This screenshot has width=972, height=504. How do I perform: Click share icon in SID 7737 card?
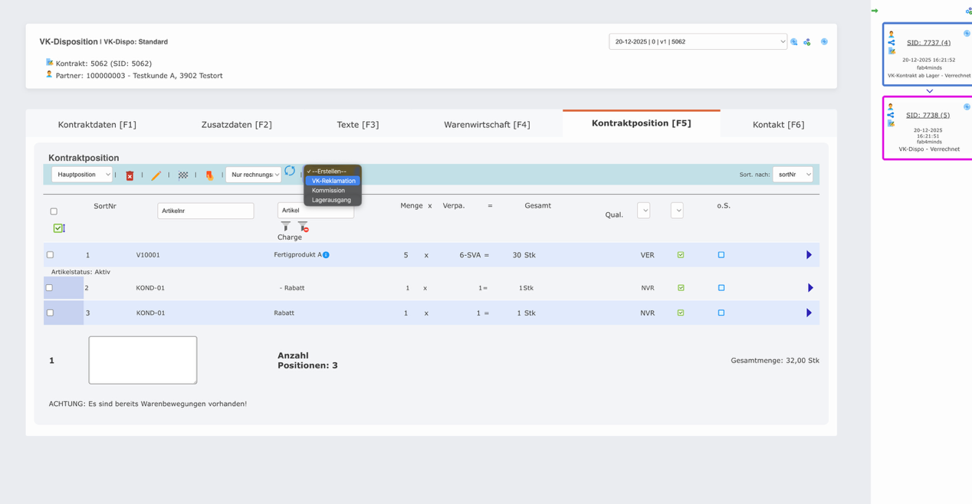coord(891,43)
